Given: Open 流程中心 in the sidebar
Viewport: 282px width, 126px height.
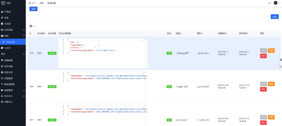Looking at the screenshot, I should click(13, 102).
